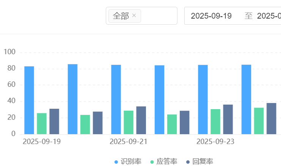Click the green 应答率 bar for 2025-09-23

click(215, 122)
